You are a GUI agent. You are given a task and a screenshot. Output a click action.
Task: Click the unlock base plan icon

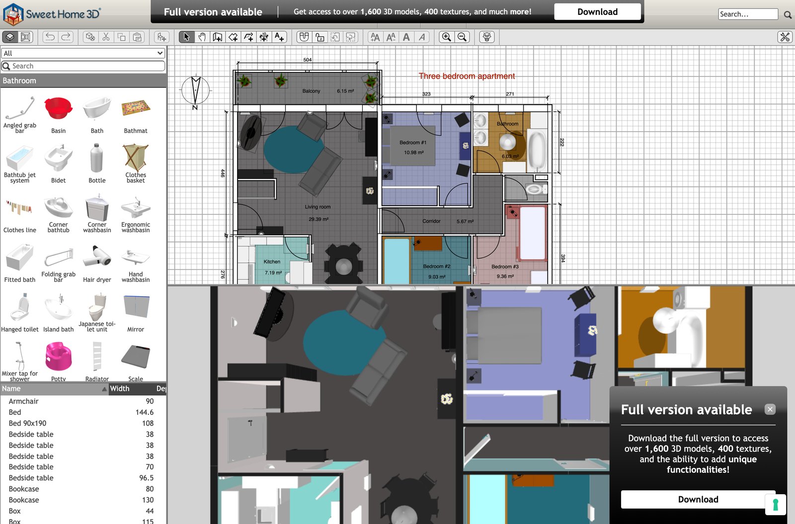pyautogui.click(x=320, y=37)
